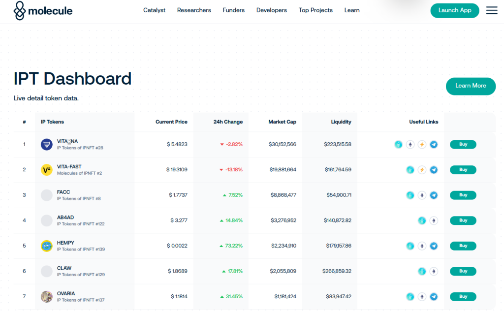
Task: Click the AB4AD placeholder token logo
Action: pos(47,221)
